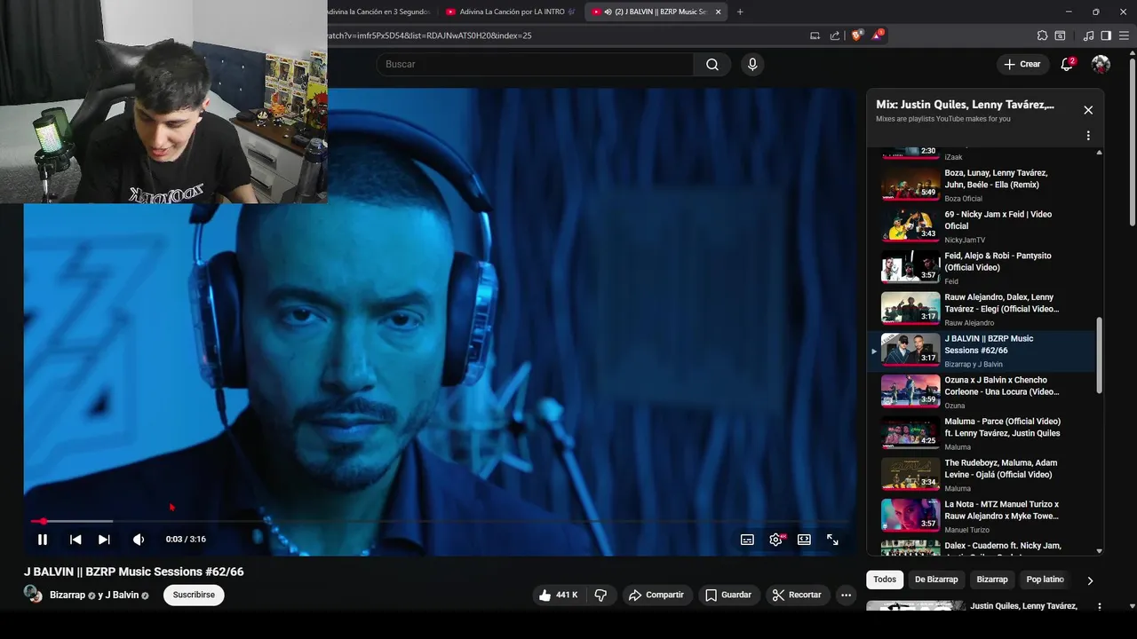The height and width of the screenshot is (639, 1137).
Task: Toggle the browser sidebar panel icon
Action: [1106, 35]
